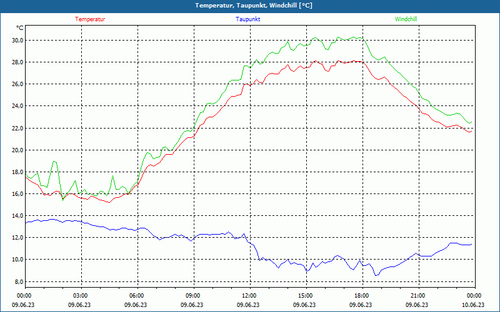Screen dimensions: 500x312
Task: Click the 20,0 y-axis value
Action: (18, 150)
